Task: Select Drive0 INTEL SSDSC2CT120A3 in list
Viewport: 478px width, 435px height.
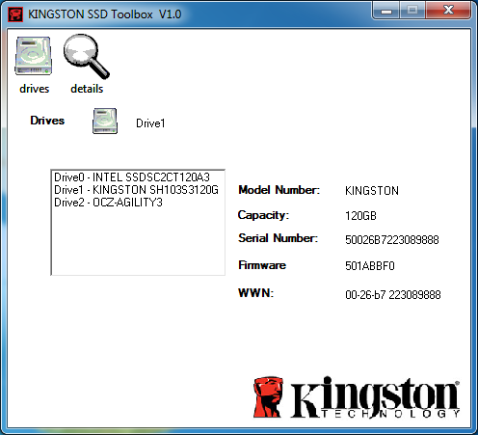Action: point(132,177)
